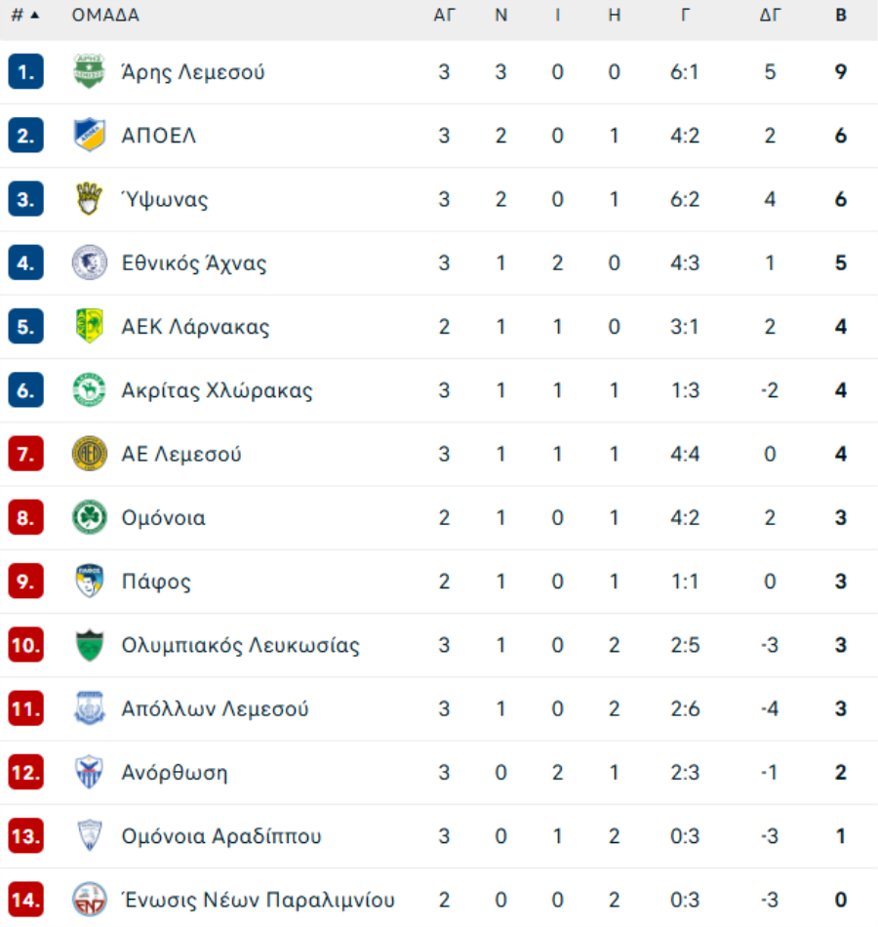Image resolution: width=878 pixels, height=927 pixels.
Task: Click the Άρης Λεμεσού team crest
Action: 89,71
